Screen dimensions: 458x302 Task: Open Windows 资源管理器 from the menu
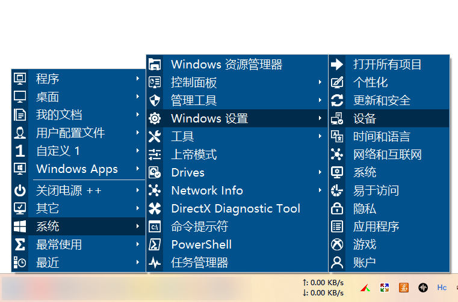(x=226, y=64)
